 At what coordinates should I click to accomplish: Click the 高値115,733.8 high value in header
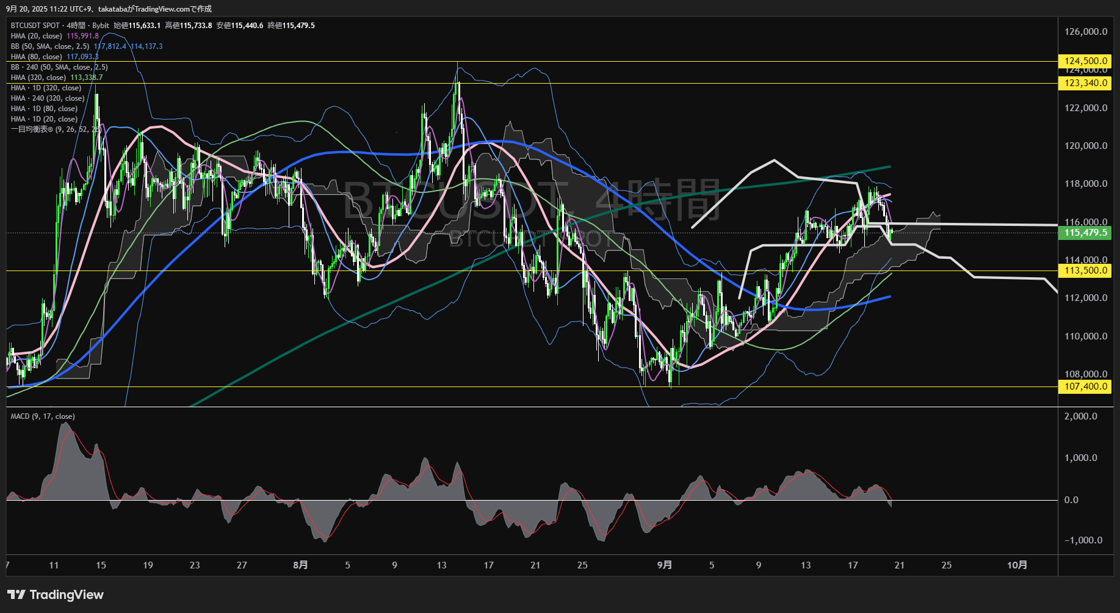(189, 26)
